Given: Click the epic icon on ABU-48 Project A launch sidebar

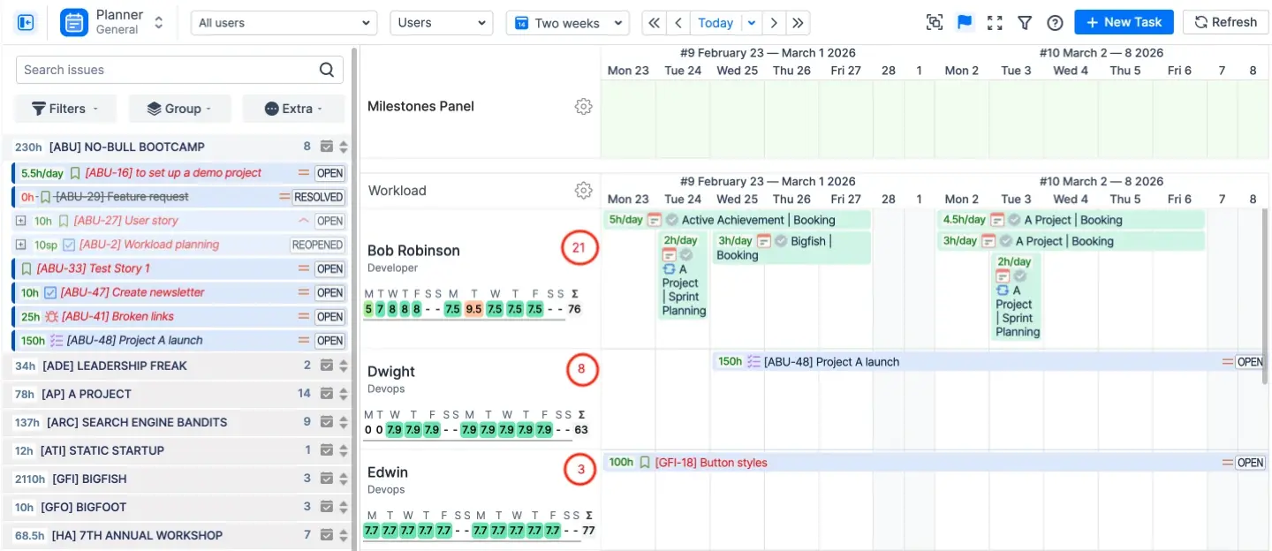Looking at the screenshot, I should click(x=55, y=340).
